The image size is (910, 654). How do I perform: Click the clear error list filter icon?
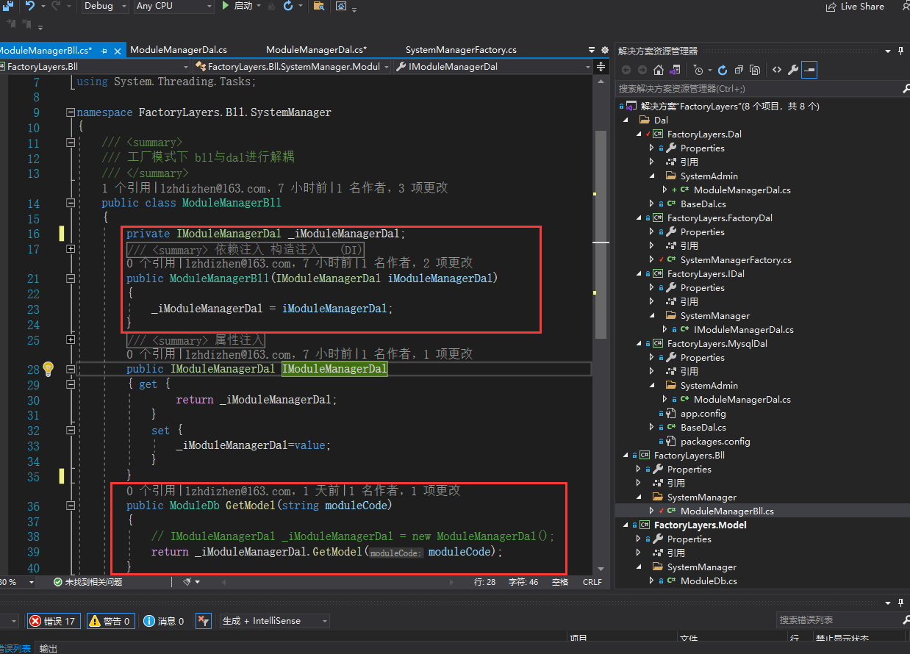coord(205,621)
